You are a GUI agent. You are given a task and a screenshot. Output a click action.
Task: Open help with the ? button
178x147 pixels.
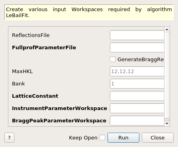pos(9,138)
